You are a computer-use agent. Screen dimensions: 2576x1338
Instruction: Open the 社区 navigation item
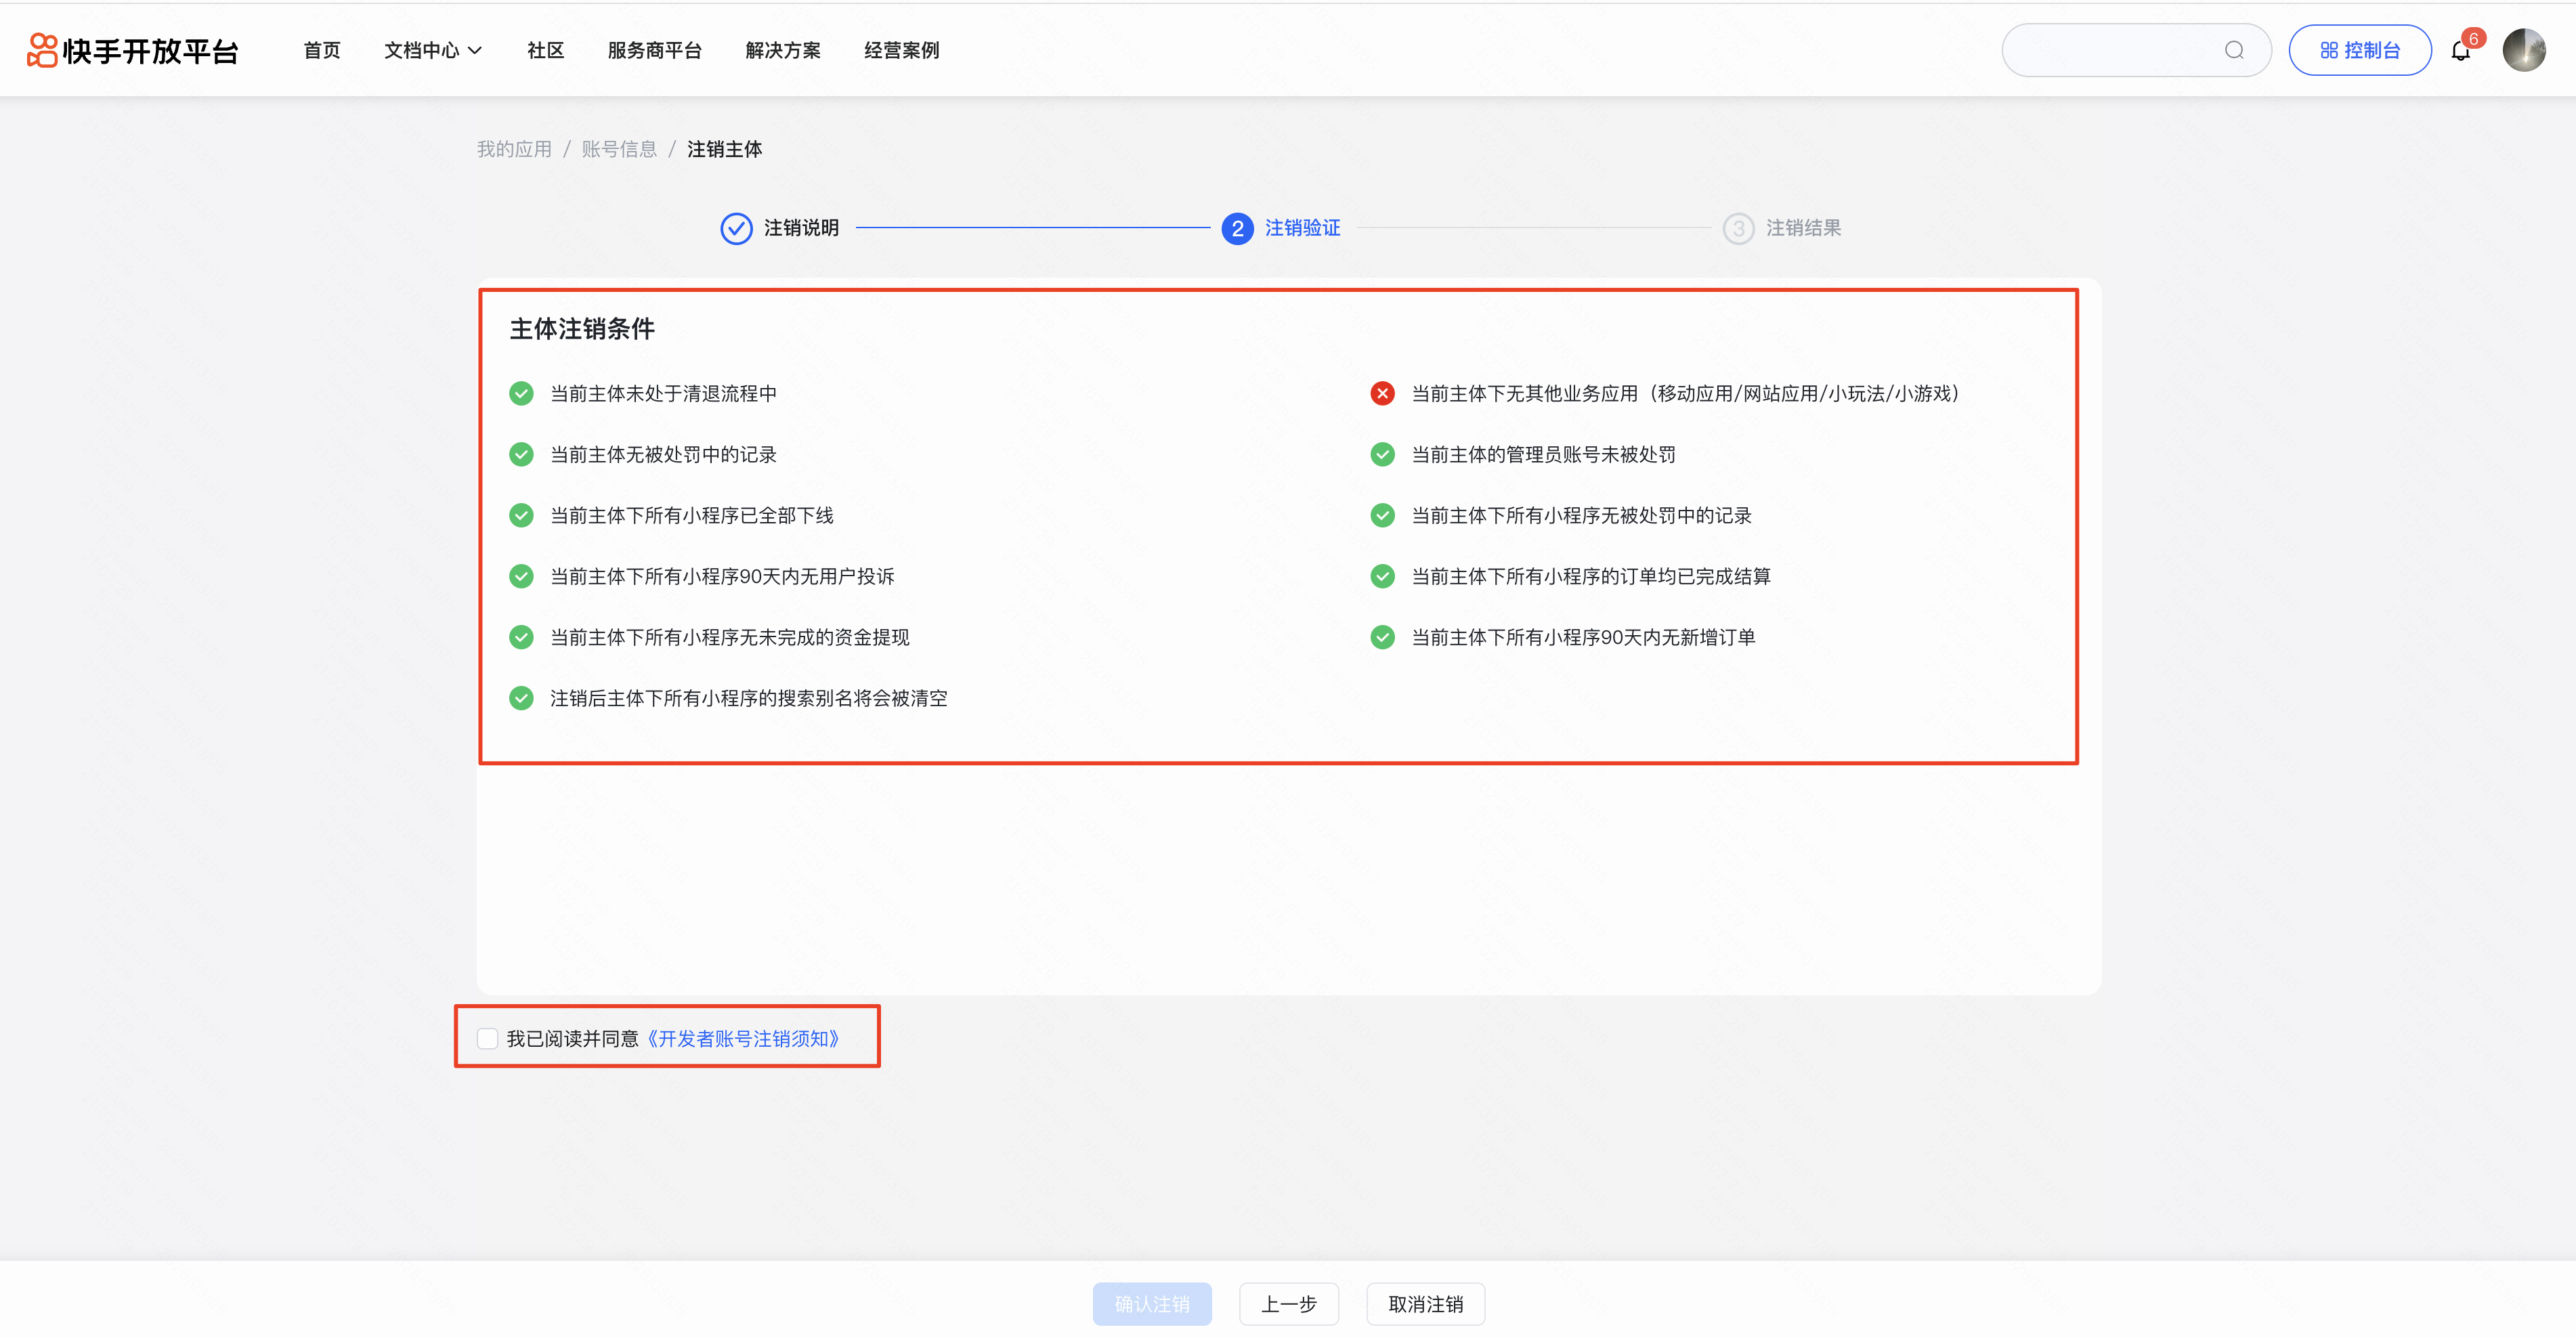[x=545, y=50]
